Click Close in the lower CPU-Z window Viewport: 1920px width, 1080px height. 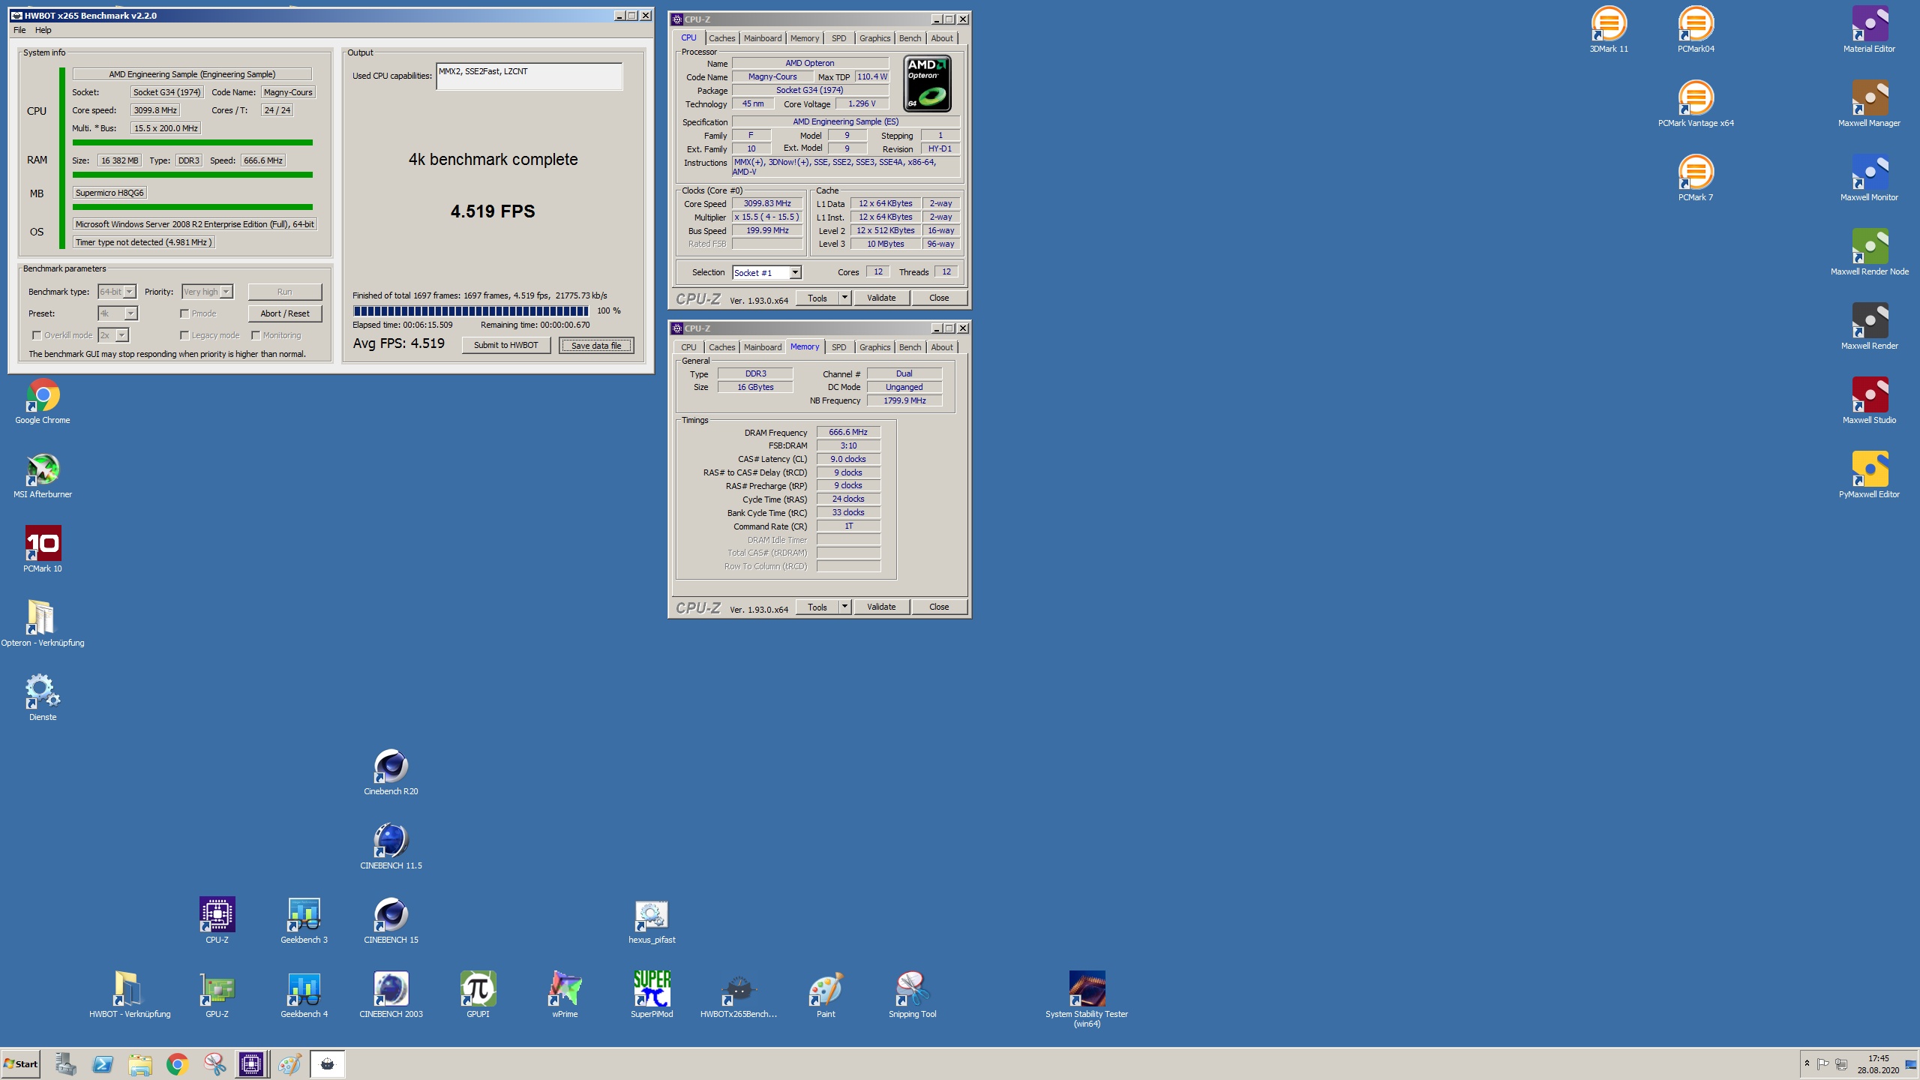tap(939, 607)
